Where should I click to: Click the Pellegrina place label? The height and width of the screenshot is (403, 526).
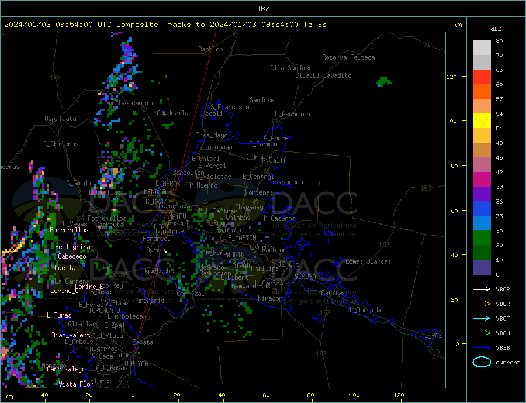point(73,247)
